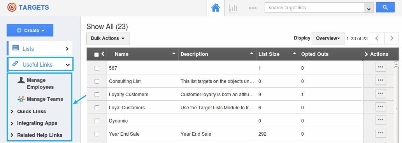Open the search options dropdown arrow
402x143 pixels.
pyautogui.click(x=369, y=8)
